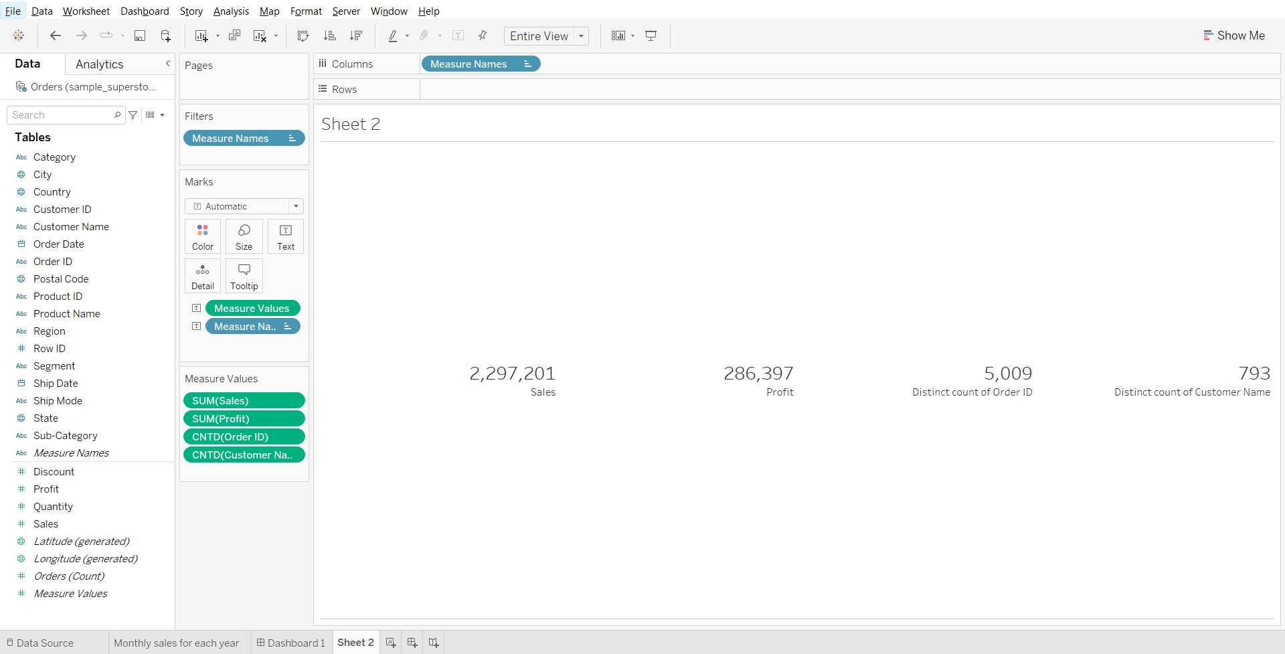Collapse the Data pane with the chevron

pyautogui.click(x=167, y=64)
